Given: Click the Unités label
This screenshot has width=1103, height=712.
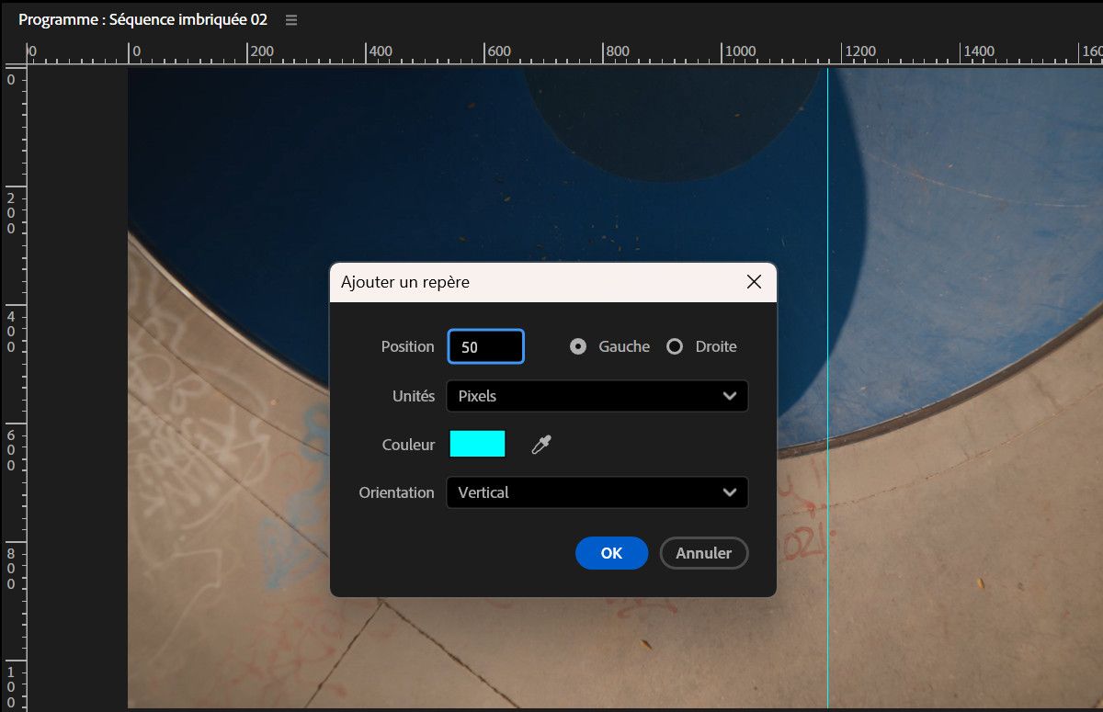Looking at the screenshot, I should point(413,396).
